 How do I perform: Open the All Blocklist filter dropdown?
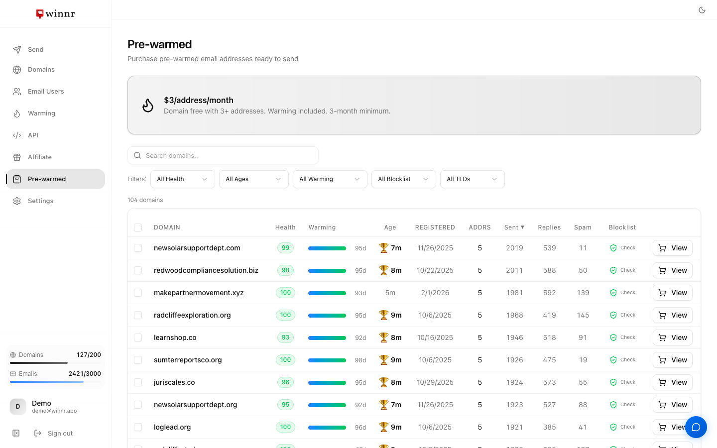[x=404, y=179]
